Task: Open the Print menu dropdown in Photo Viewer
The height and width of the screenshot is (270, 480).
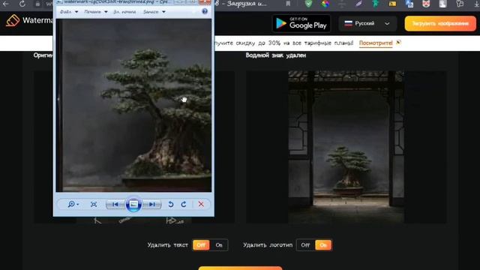Action: (x=96, y=12)
